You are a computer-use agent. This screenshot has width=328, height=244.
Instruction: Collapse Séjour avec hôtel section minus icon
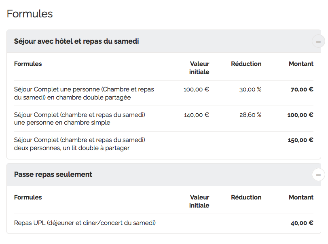pos(318,41)
